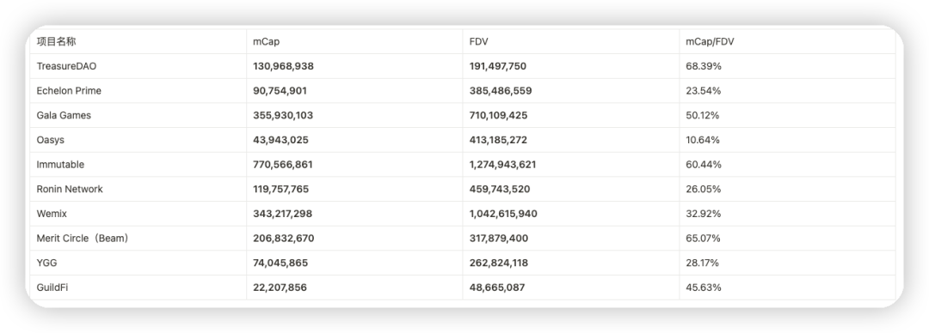This screenshot has height=333, width=929.
Task: Click GuildFi's mCap/FDV value 45.63%
Action: 704,288
